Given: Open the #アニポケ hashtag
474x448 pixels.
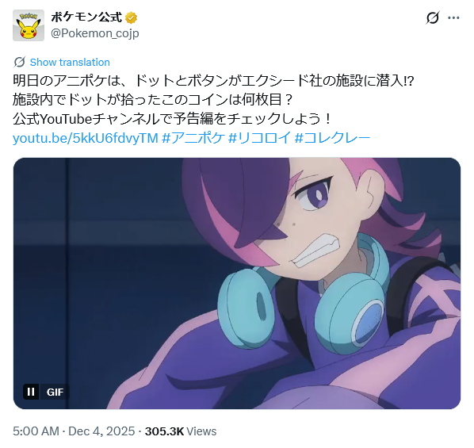Looking at the screenshot, I should (193, 138).
